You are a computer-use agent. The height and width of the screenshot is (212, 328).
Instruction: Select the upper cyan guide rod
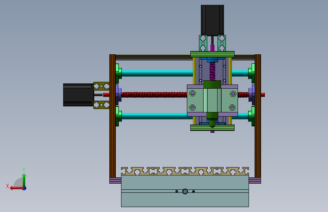click(x=157, y=73)
